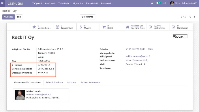Click the debug bug icon

152,3
